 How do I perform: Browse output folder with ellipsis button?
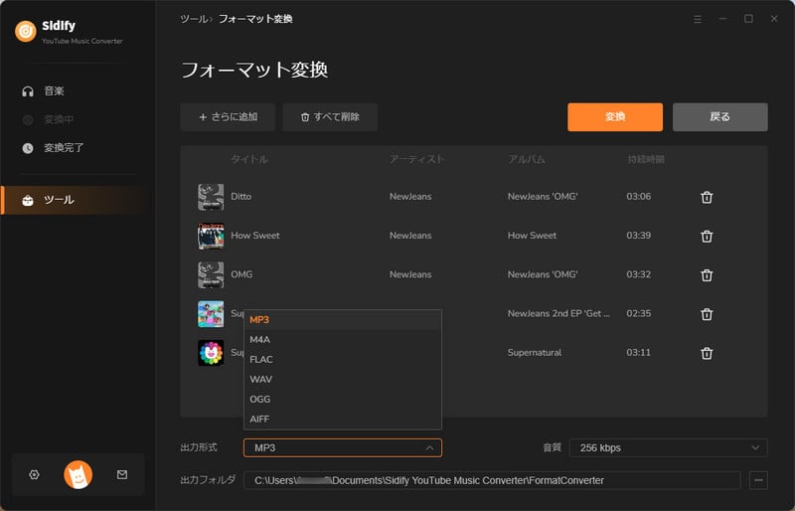click(758, 480)
